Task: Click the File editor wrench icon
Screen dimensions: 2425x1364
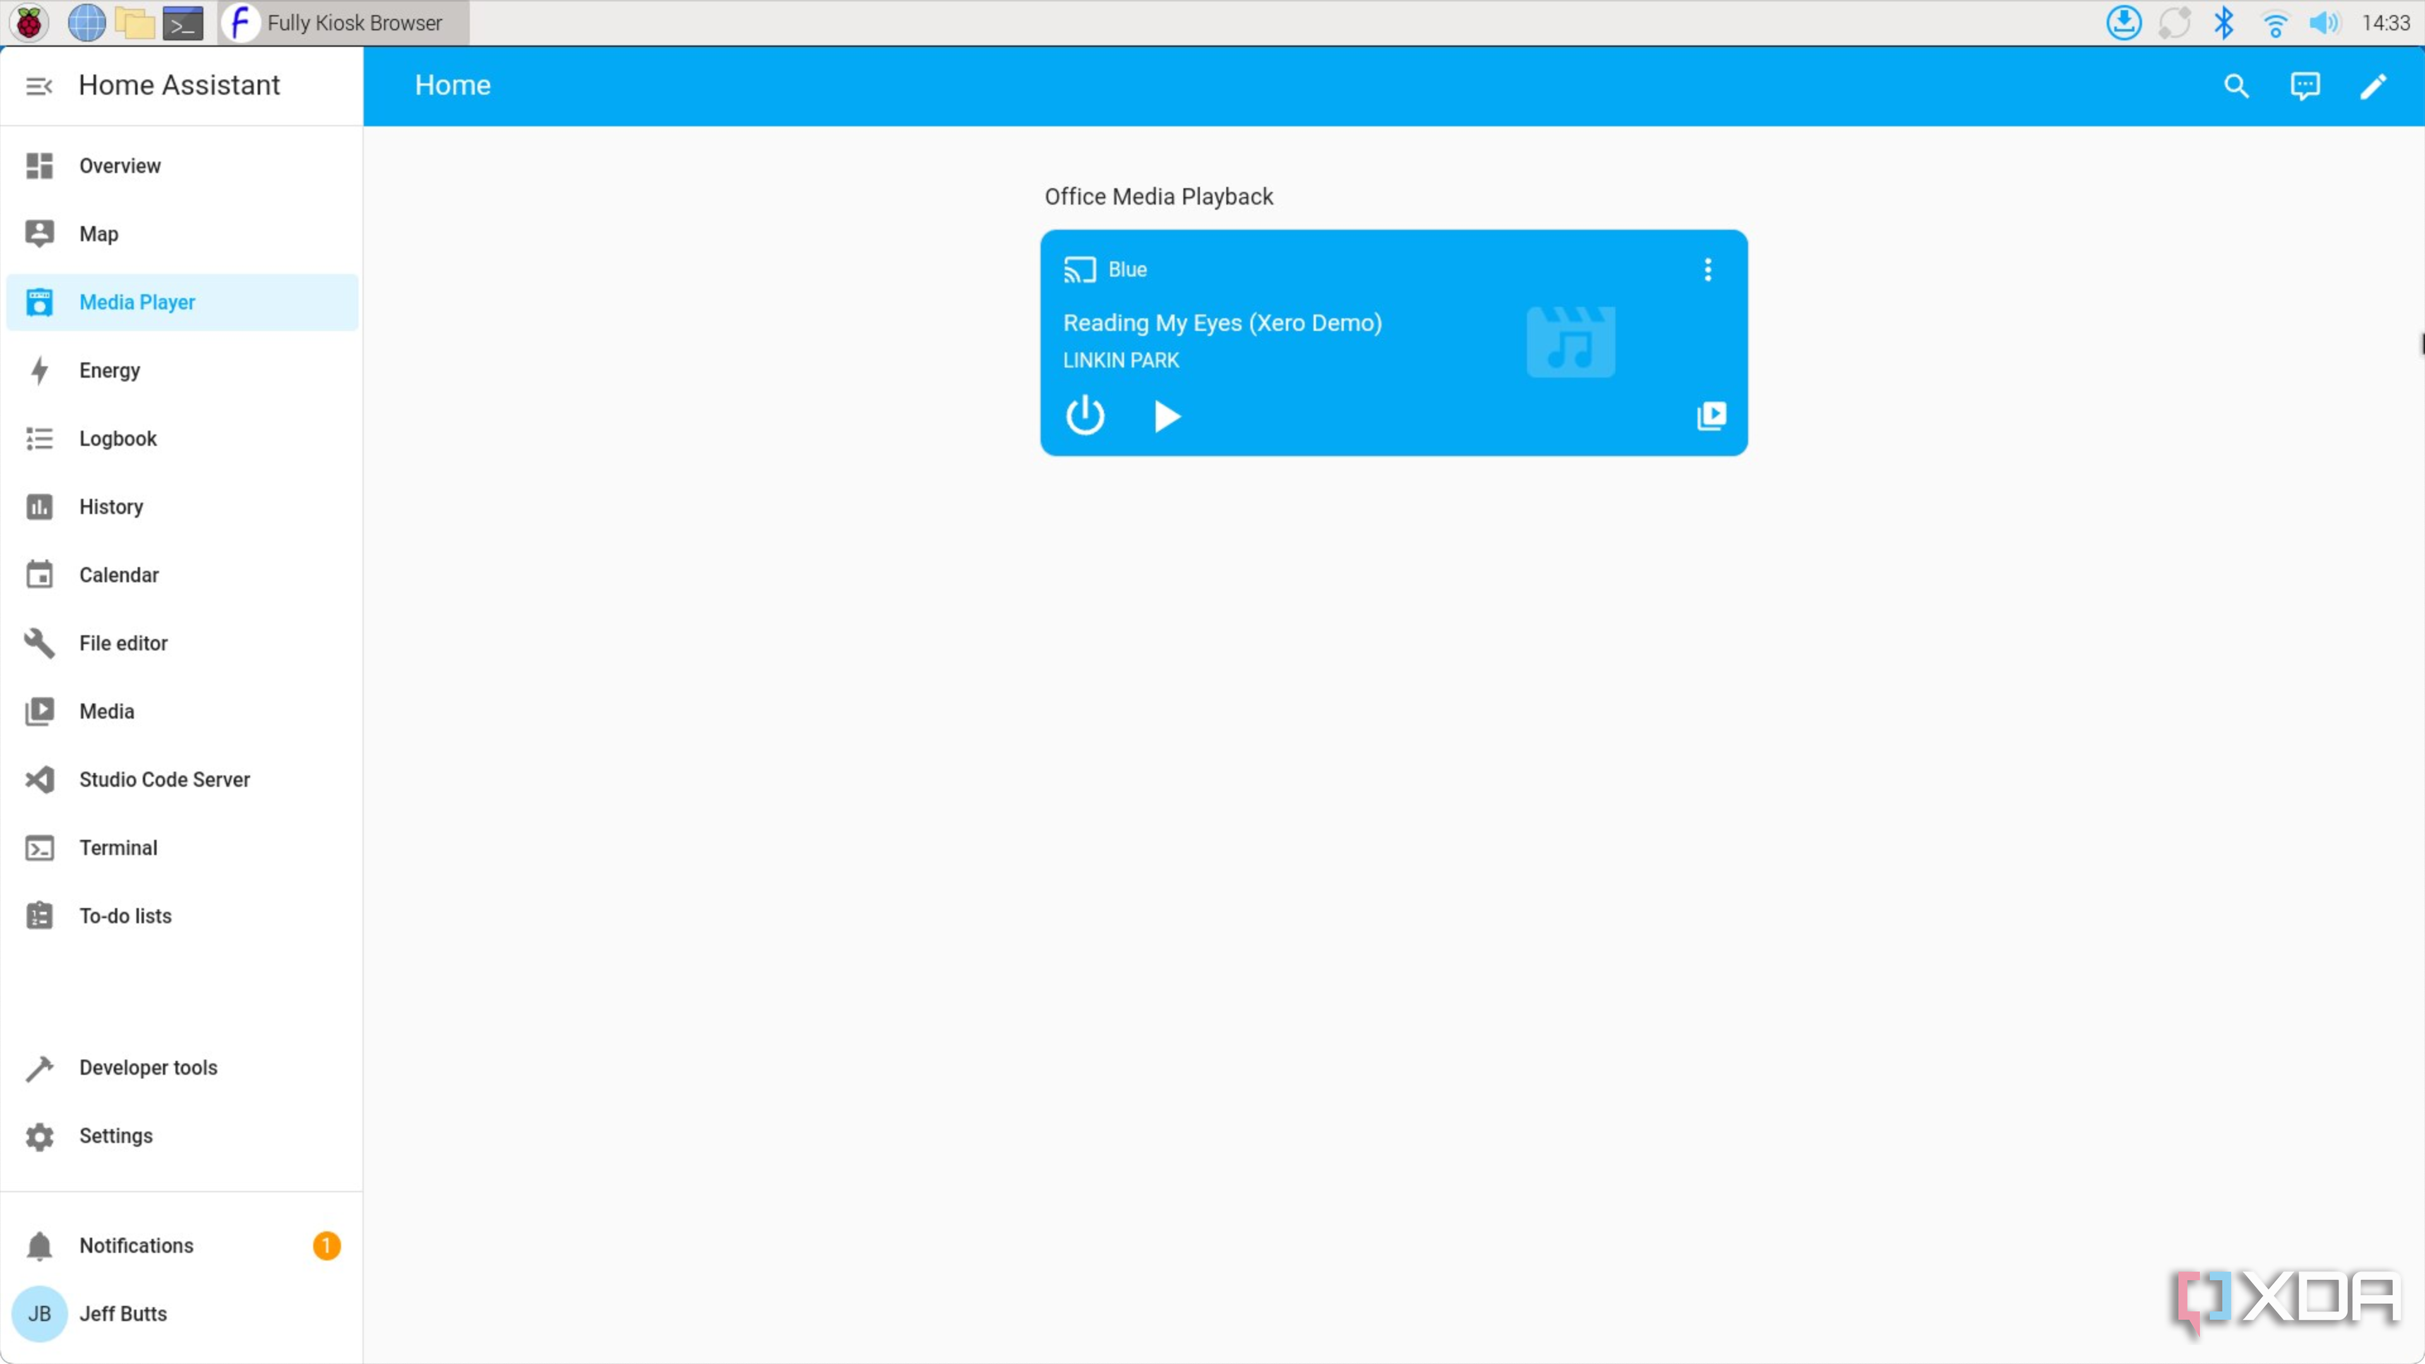Action: pos(40,643)
